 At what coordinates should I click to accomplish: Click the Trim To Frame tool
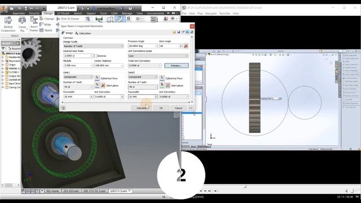click(x=68, y=19)
